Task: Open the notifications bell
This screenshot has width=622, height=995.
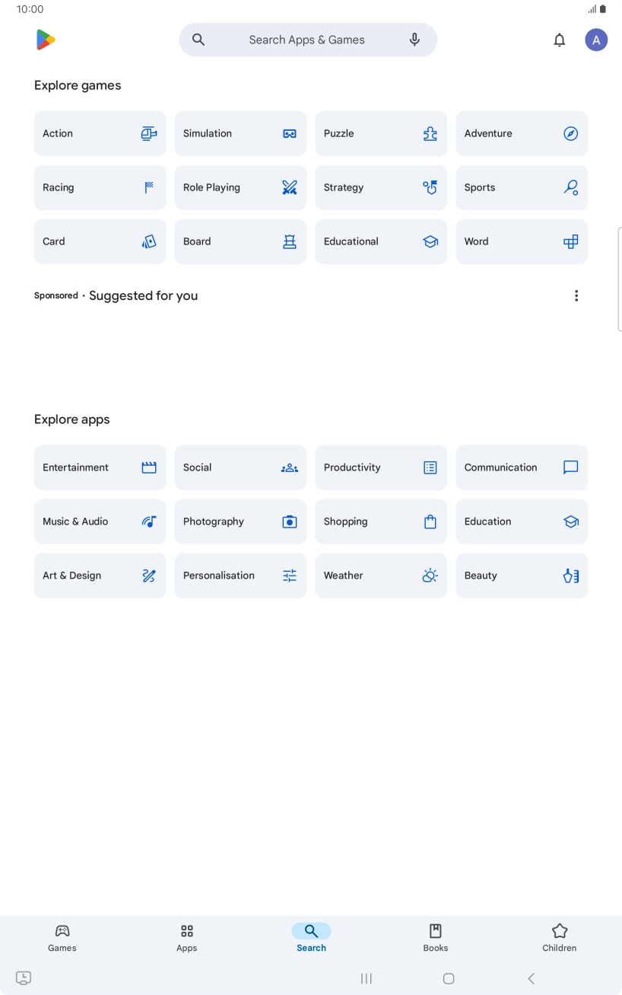Action: (x=559, y=40)
